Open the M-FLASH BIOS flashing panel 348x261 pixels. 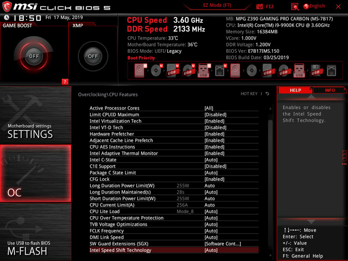[x=35, y=232]
